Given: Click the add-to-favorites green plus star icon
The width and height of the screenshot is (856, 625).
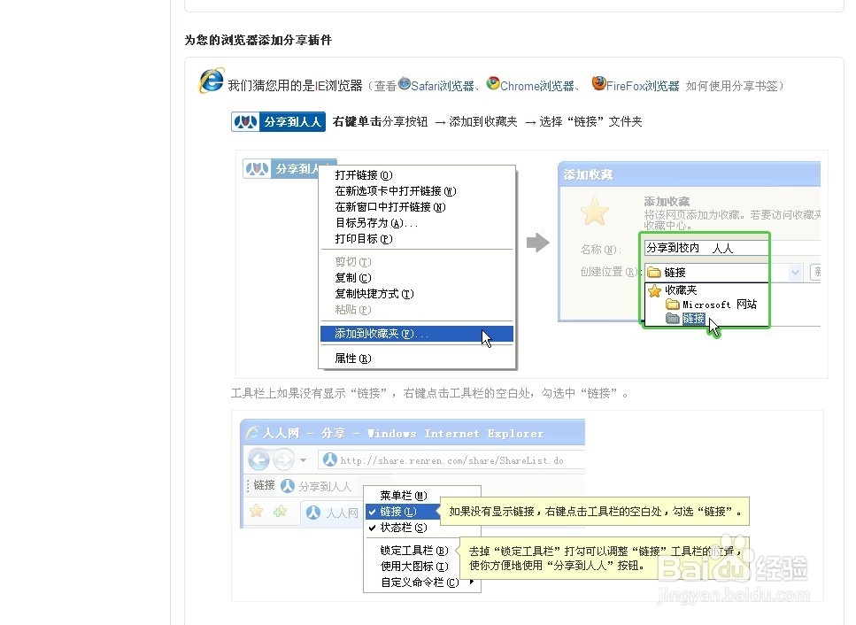Looking at the screenshot, I should click(x=281, y=512).
